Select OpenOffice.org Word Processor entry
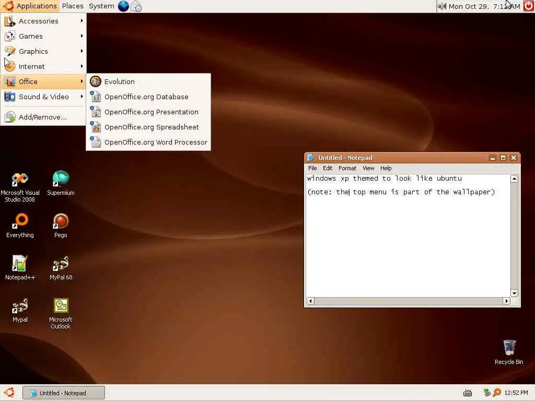Viewport: 535px width, 401px height. [x=148, y=142]
